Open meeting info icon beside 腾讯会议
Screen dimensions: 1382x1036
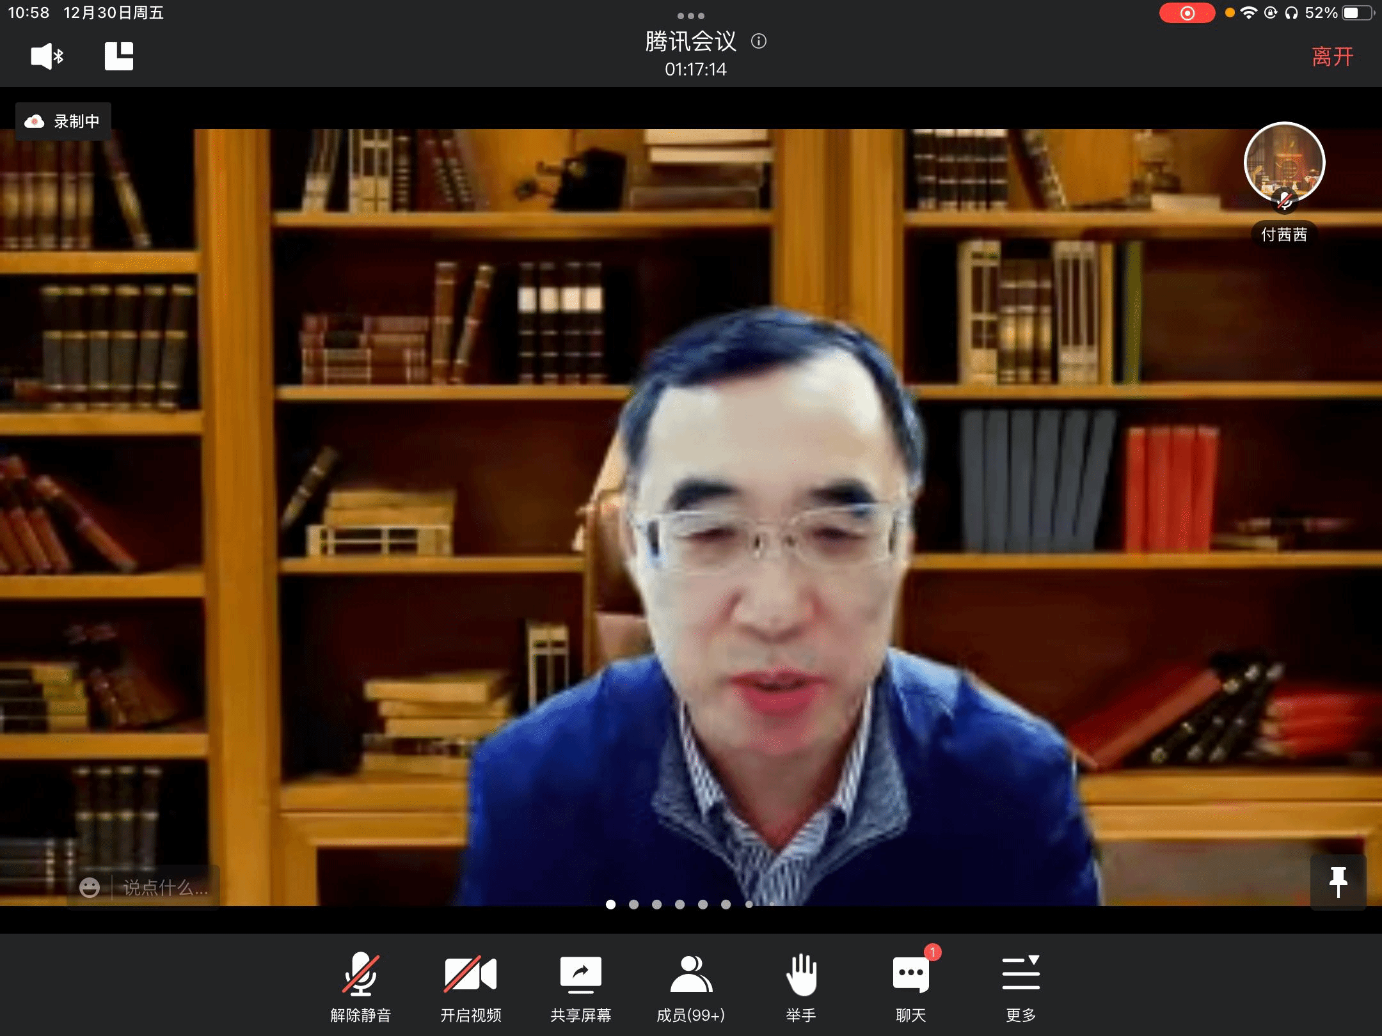click(759, 42)
